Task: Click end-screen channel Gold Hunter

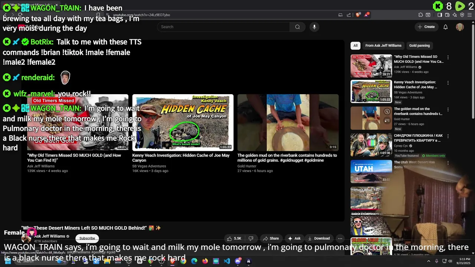Action: [x=247, y=166]
